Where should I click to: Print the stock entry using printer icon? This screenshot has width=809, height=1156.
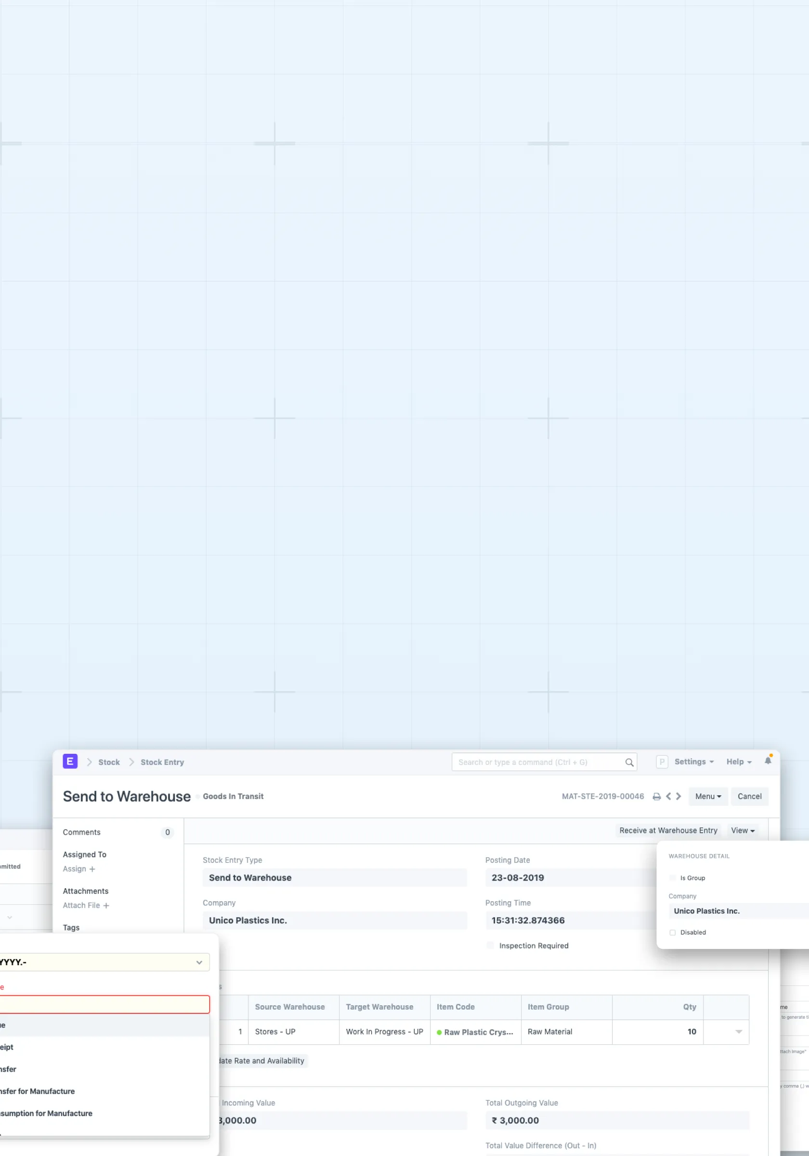656,797
